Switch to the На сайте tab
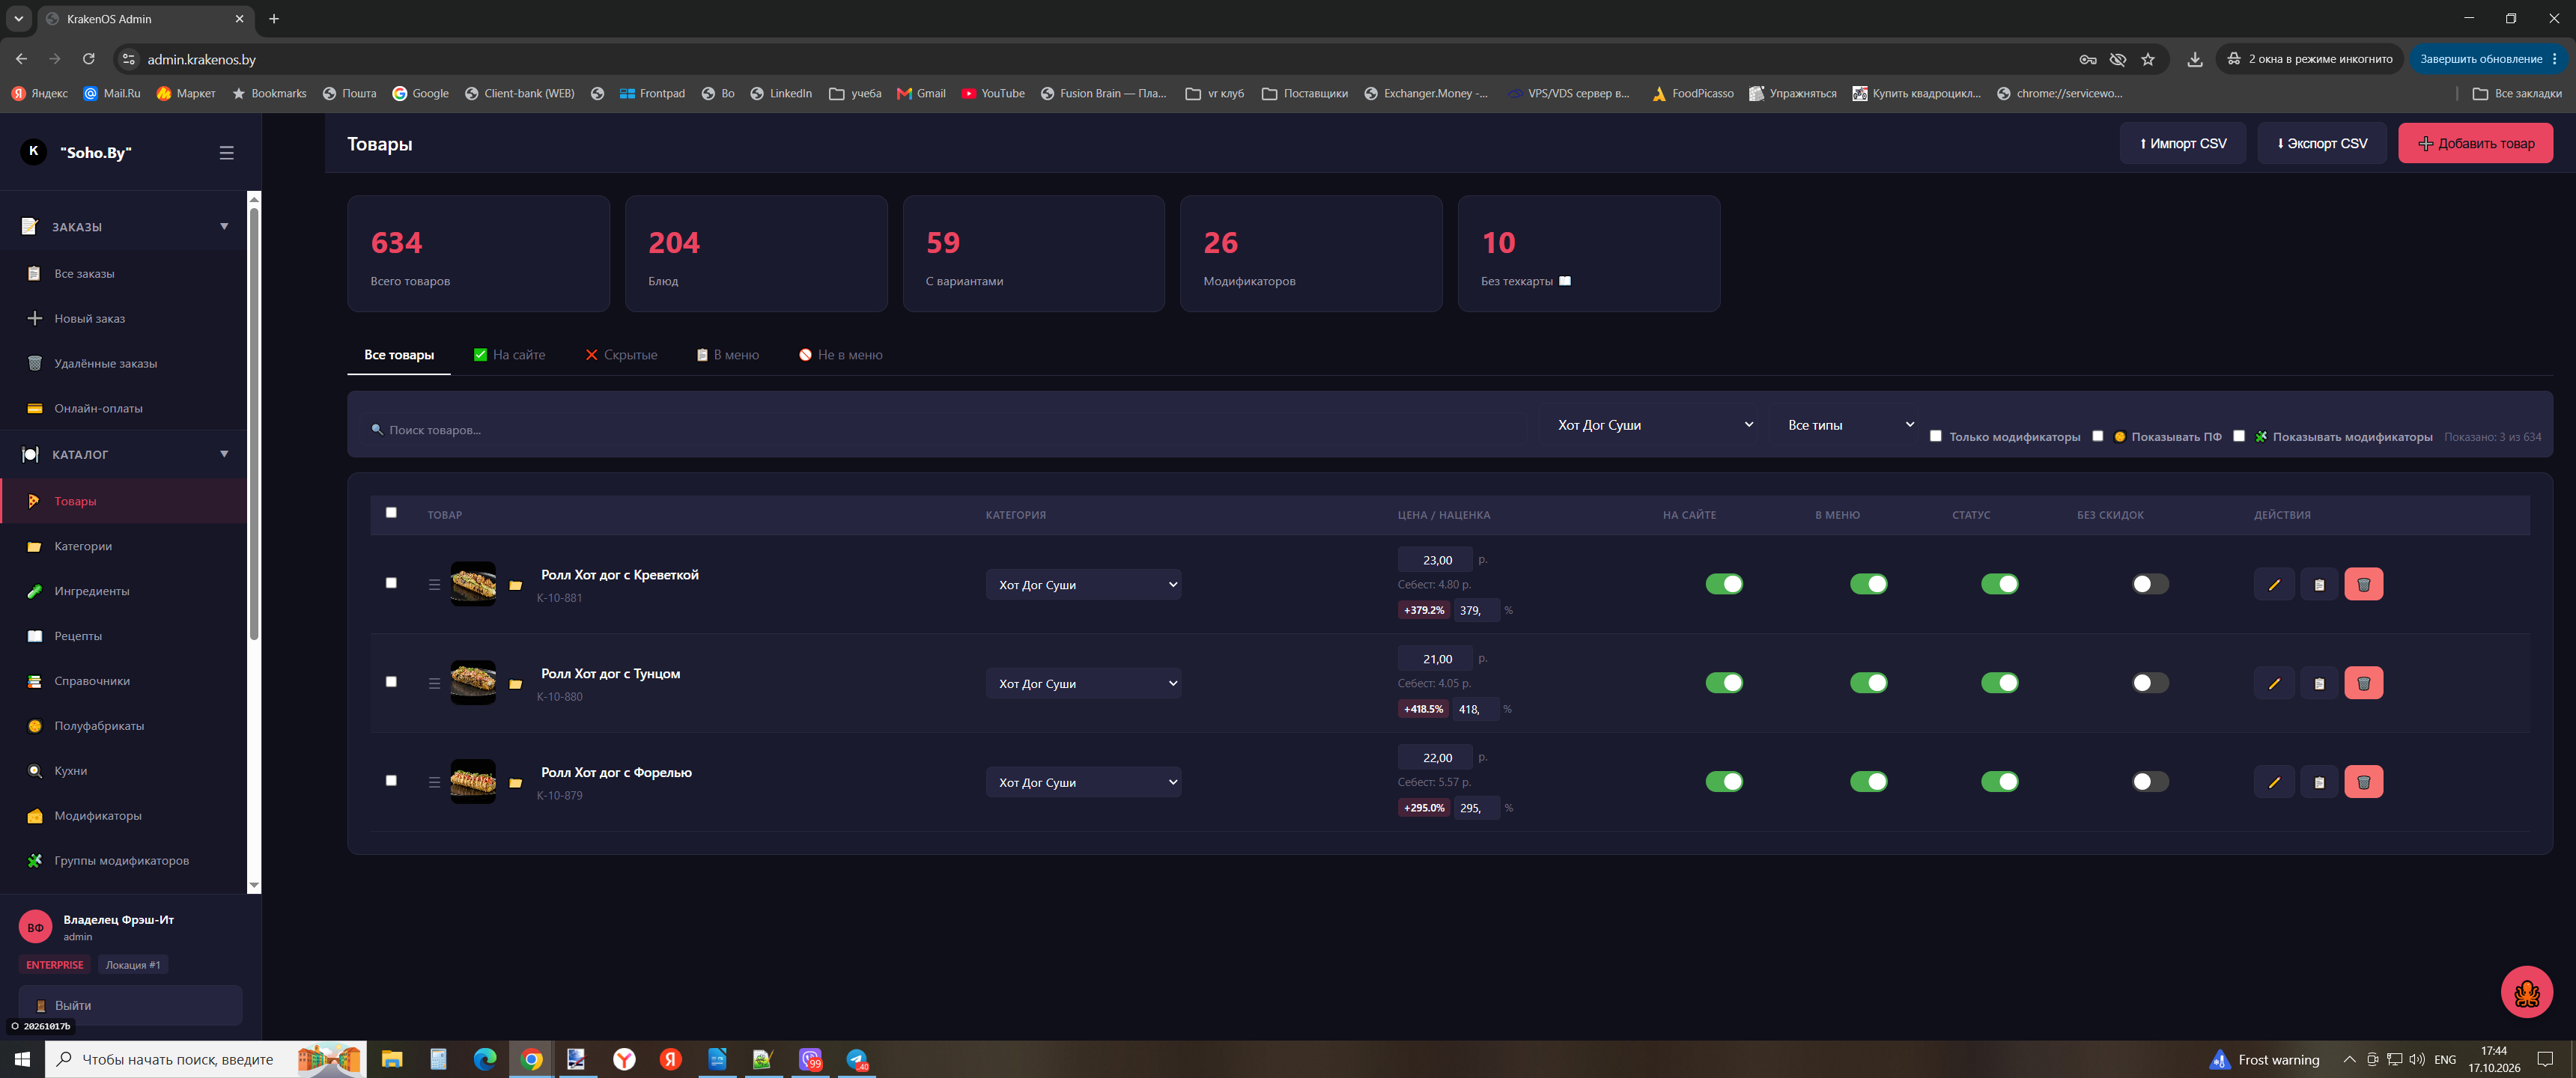Viewport: 2576px width, 1078px height. tap(509, 355)
